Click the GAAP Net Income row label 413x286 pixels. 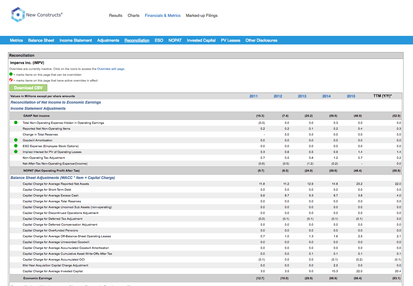(x=36, y=116)
